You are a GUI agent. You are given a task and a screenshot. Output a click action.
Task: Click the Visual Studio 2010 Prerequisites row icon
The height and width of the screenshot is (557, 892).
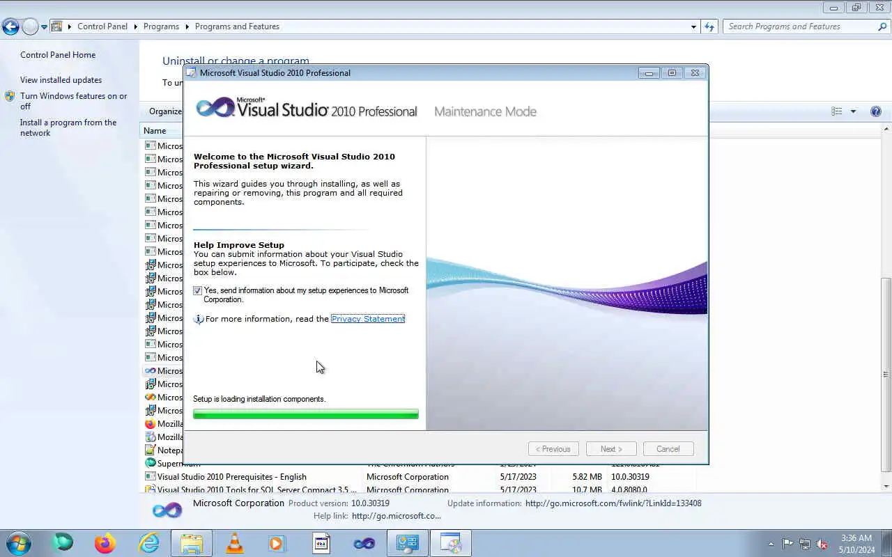point(150,477)
